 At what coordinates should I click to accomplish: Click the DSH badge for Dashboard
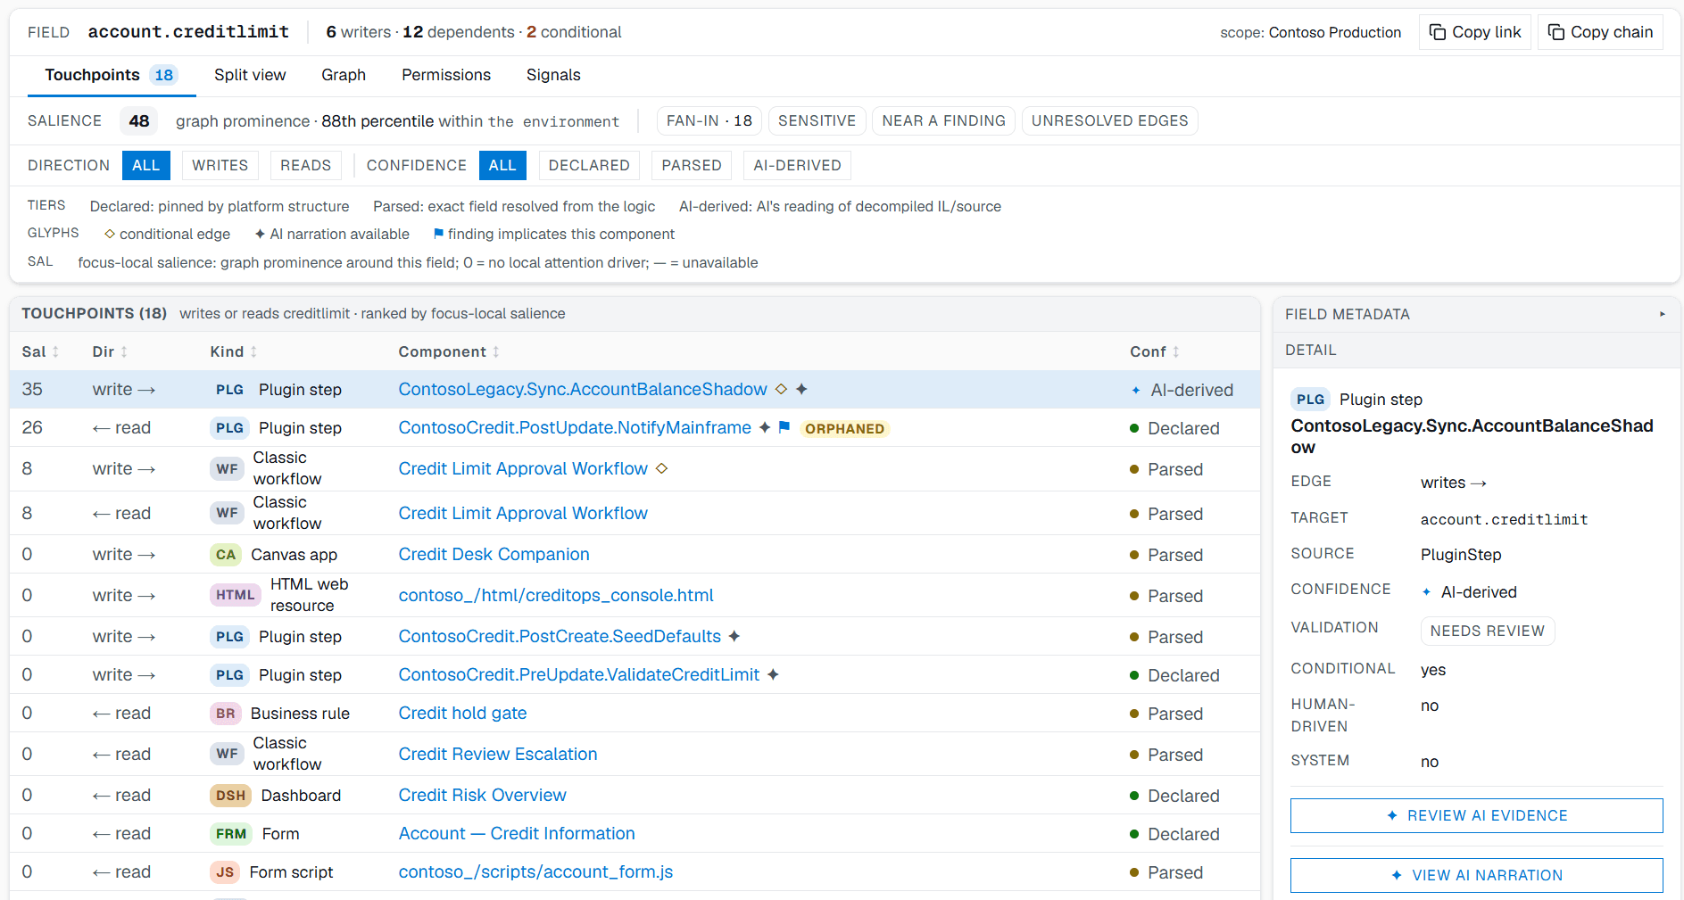tap(231, 796)
